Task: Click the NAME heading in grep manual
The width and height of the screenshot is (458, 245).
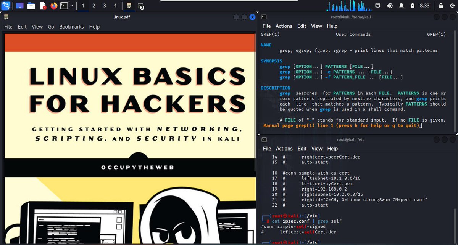Action: click(266, 45)
